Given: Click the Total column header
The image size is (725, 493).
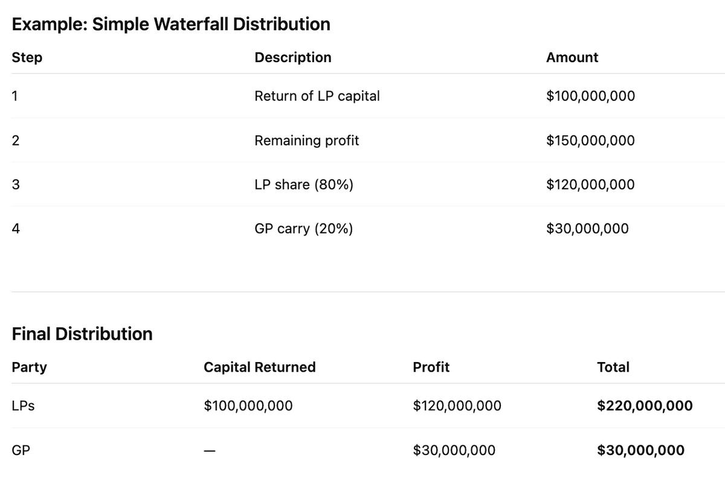Looking at the screenshot, I should coord(613,367).
